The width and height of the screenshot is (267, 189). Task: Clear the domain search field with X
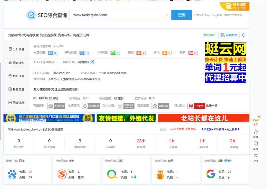[167, 15]
